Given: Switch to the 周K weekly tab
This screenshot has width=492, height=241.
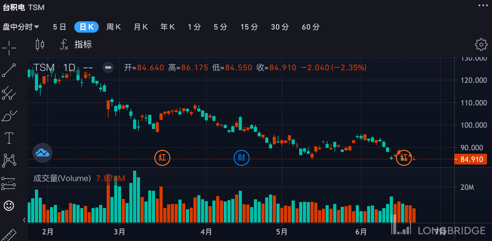Looking at the screenshot, I should [x=114, y=27].
